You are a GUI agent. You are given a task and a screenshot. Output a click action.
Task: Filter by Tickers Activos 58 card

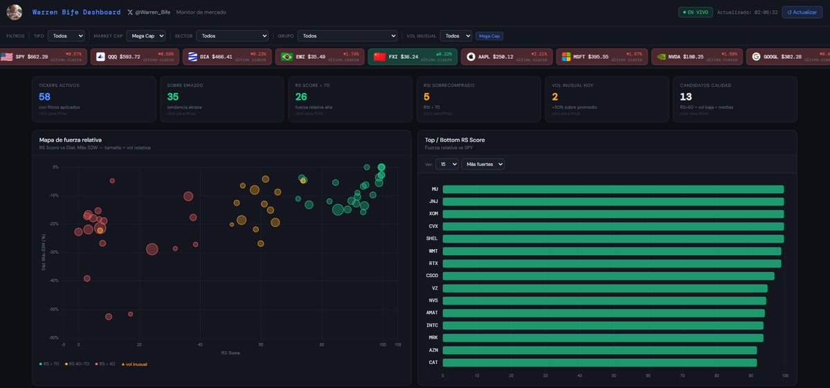(93, 100)
